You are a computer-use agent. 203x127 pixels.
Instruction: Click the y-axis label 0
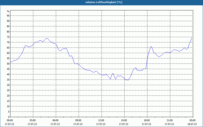9,117
